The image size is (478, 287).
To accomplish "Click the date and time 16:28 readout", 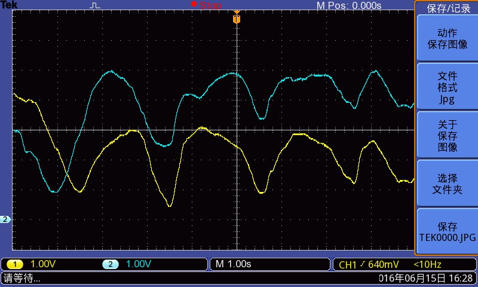I will tap(425, 278).
